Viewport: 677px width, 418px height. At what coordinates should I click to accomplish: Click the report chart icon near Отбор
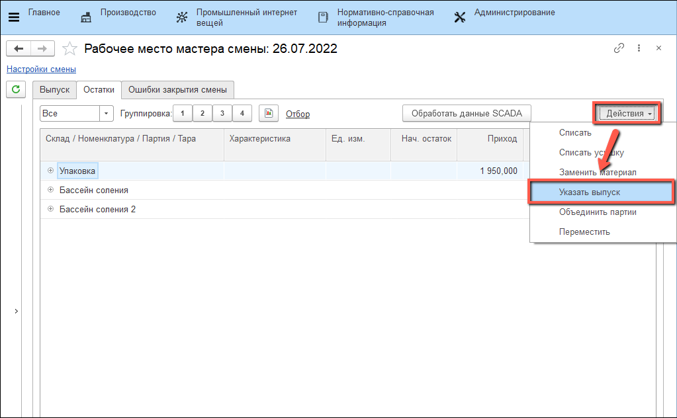[268, 114]
